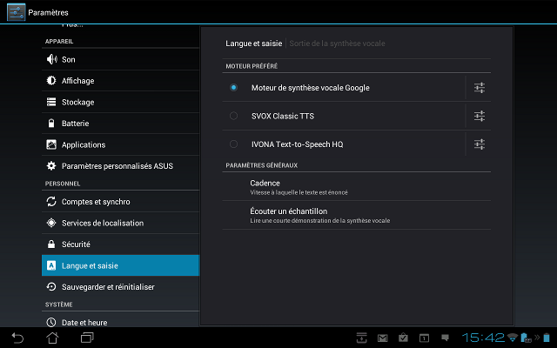Image resolution: width=557 pixels, height=348 pixels.
Task: Open the Applications settings entry
Action: (x=120, y=144)
